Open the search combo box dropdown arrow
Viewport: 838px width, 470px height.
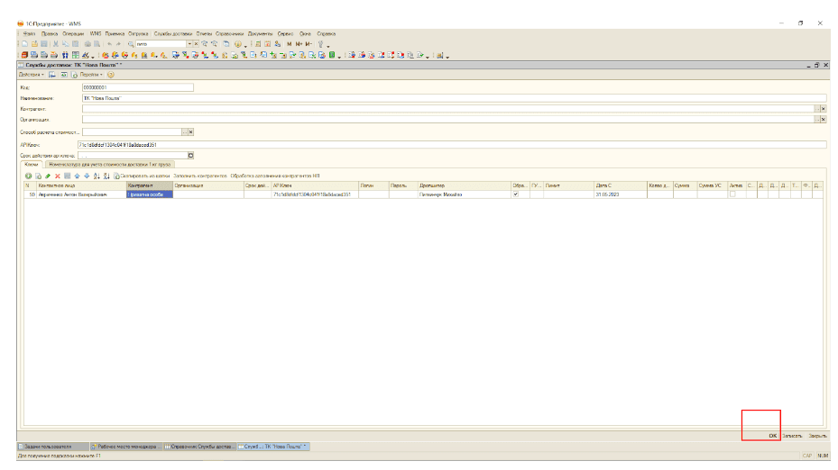pyautogui.click(x=190, y=43)
